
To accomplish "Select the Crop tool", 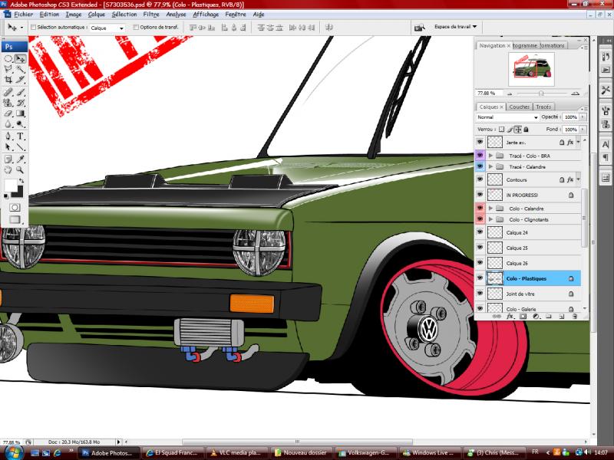I will point(8,80).
